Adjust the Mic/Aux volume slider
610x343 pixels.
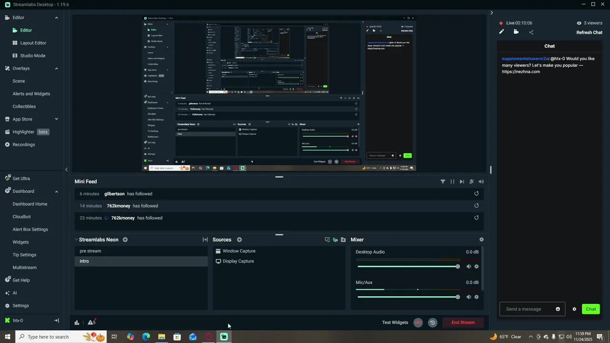[x=408, y=297]
